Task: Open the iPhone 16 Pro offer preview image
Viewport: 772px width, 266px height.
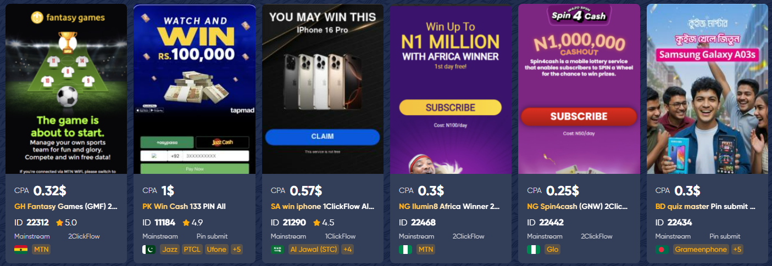Action: (323, 89)
